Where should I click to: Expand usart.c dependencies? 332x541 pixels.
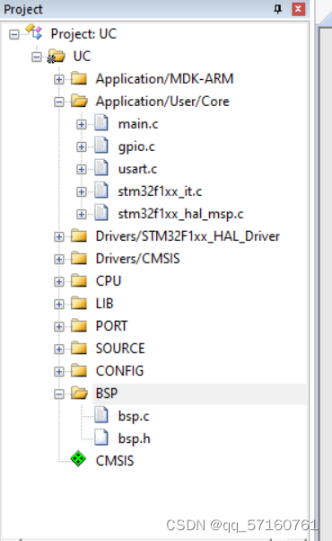click(82, 170)
